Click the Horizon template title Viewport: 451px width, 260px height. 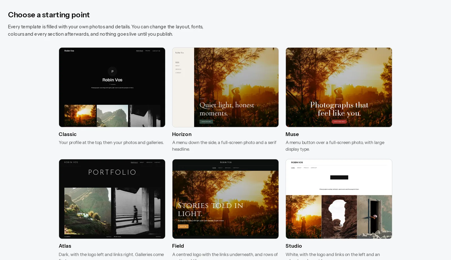point(182,134)
